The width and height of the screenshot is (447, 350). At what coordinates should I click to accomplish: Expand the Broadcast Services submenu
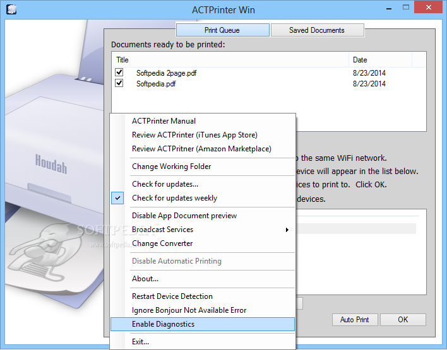pyautogui.click(x=203, y=230)
